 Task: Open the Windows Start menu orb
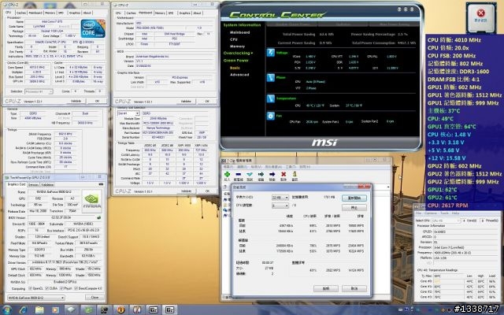6,309
